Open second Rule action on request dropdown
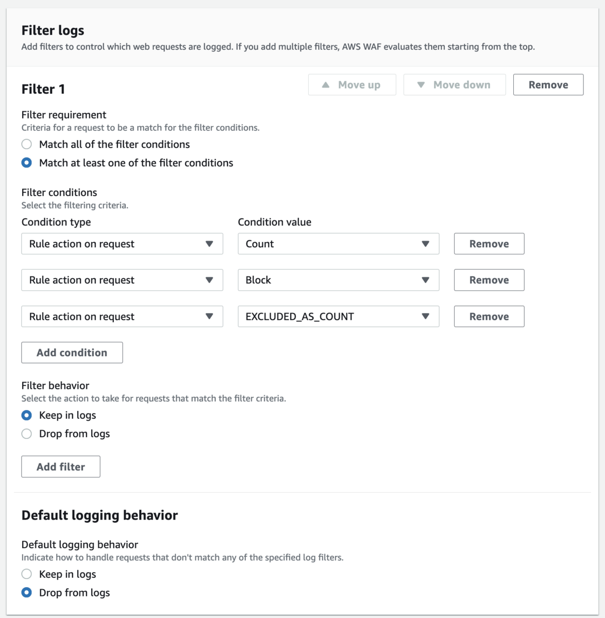605x618 pixels. tap(122, 280)
